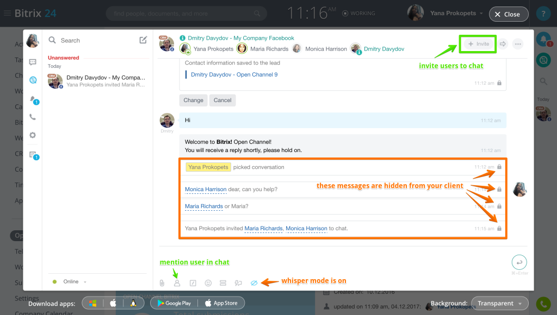Click the contact avatar on right panel
The width and height of the screenshot is (557, 315).
click(543, 114)
